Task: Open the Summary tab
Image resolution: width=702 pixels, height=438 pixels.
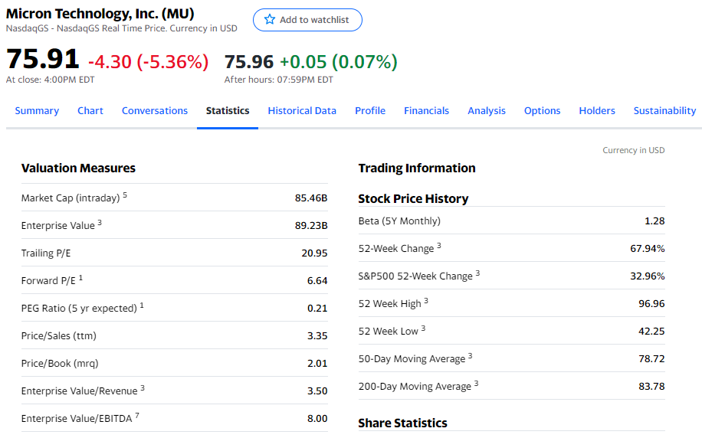Action: click(x=37, y=110)
